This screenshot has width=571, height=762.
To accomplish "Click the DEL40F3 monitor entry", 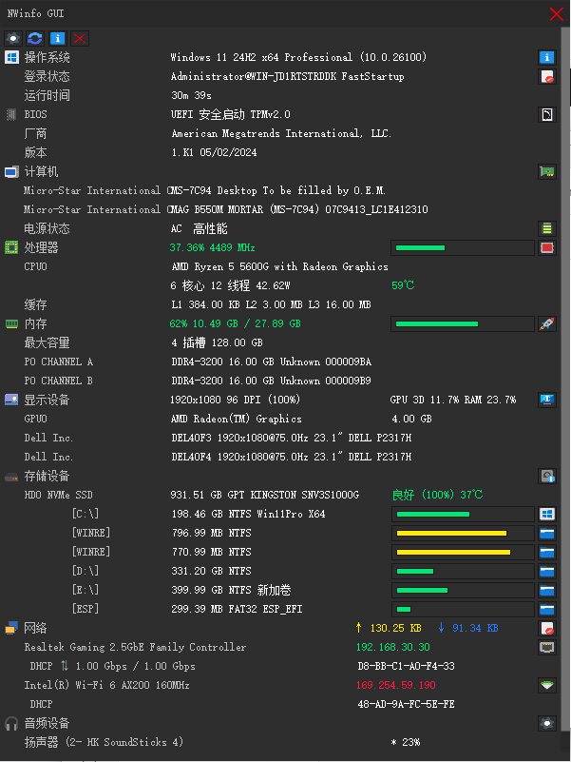I will 292,438.
